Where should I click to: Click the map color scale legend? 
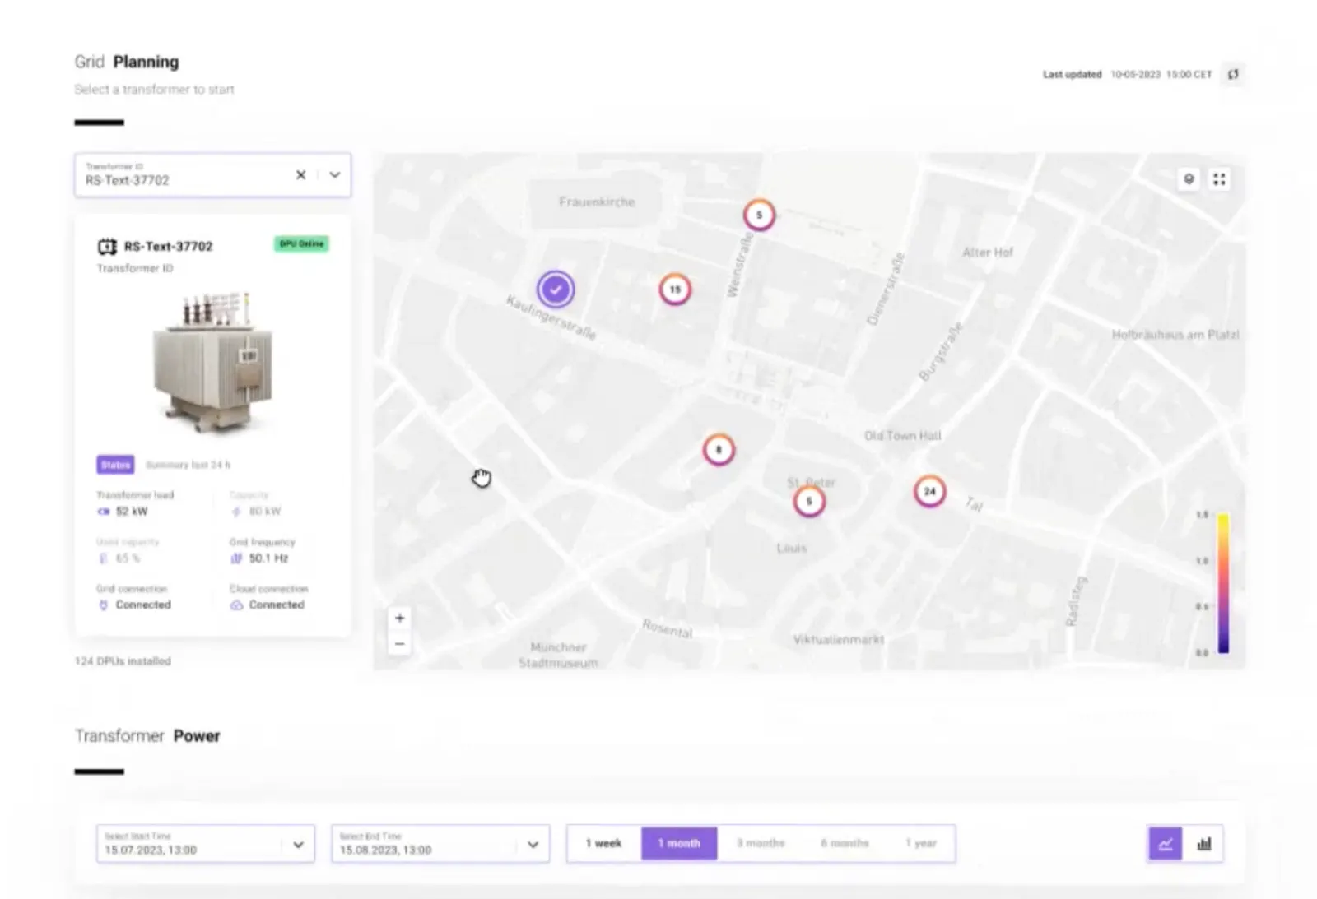coord(1223,583)
